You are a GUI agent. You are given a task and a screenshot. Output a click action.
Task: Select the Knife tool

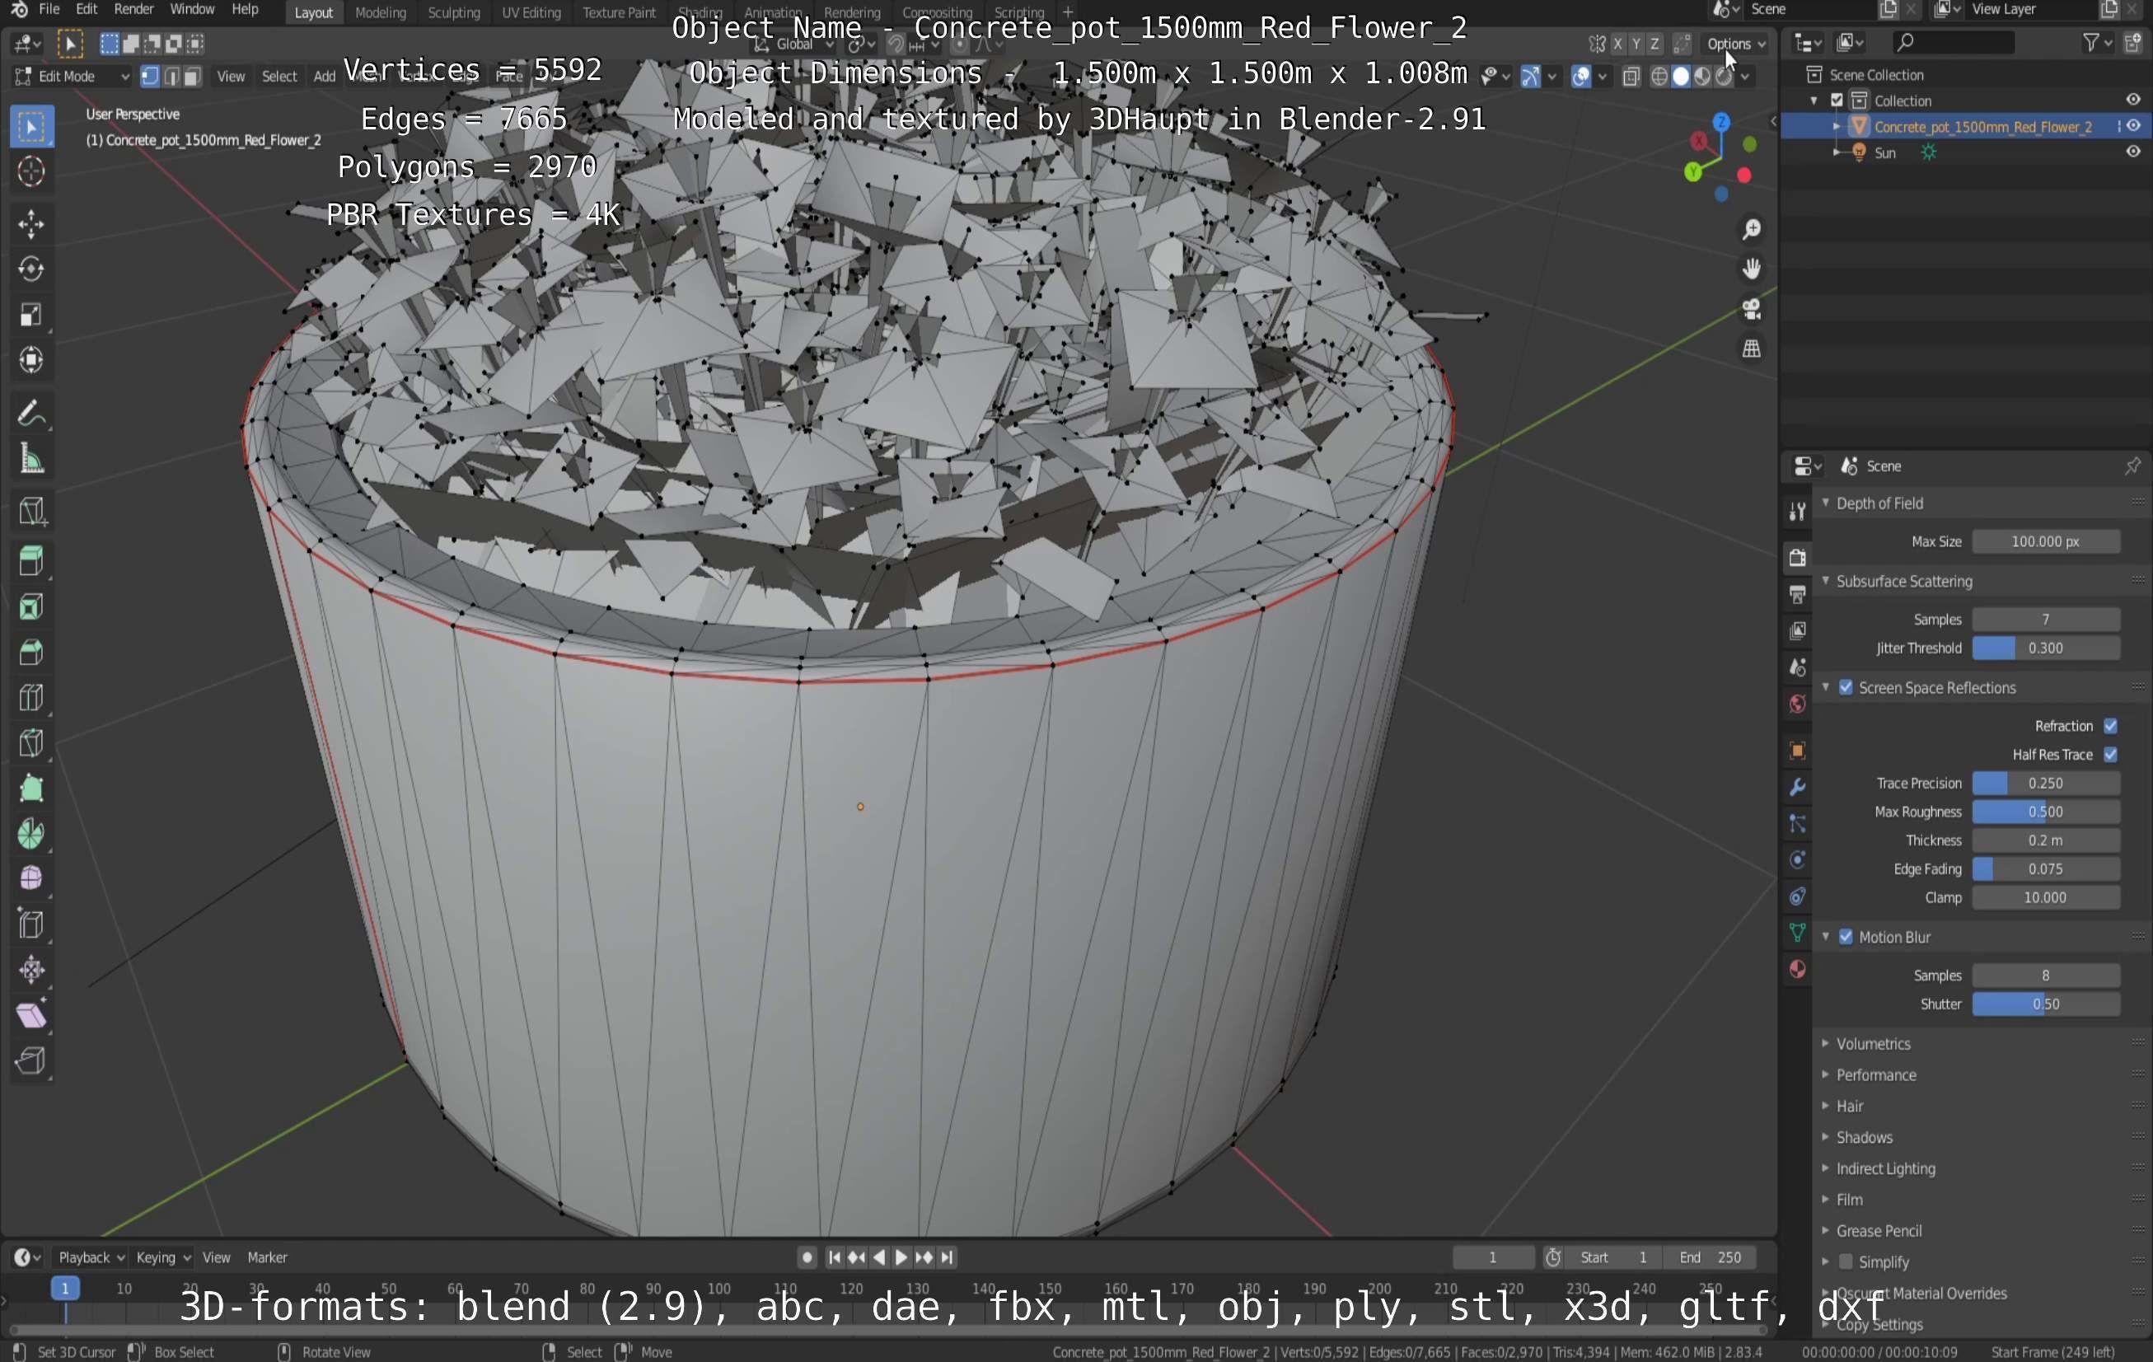[x=31, y=743]
